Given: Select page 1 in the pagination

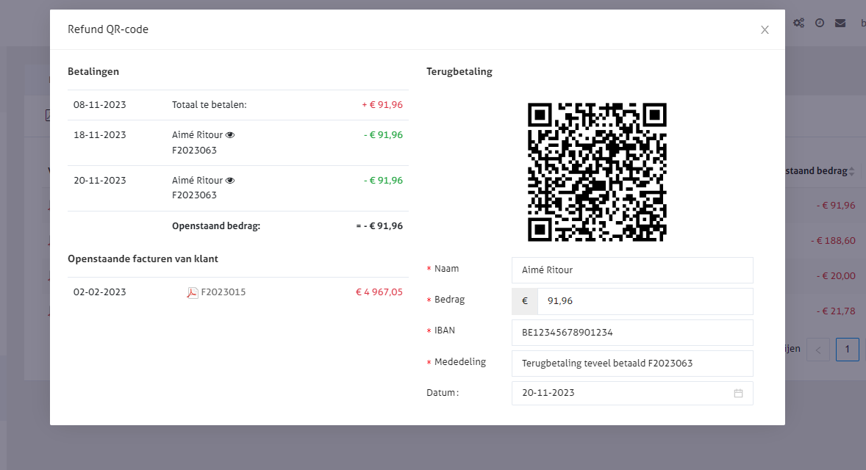Looking at the screenshot, I should [x=847, y=350].
